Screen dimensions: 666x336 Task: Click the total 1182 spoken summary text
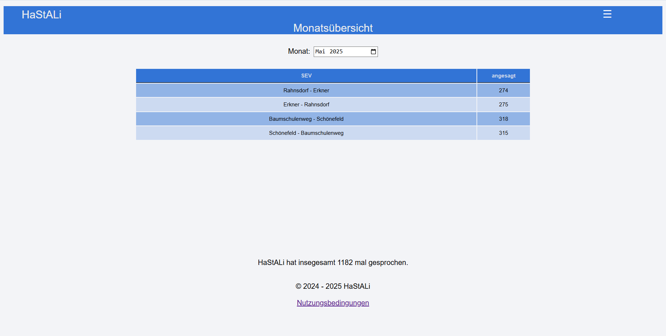click(x=333, y=262)
